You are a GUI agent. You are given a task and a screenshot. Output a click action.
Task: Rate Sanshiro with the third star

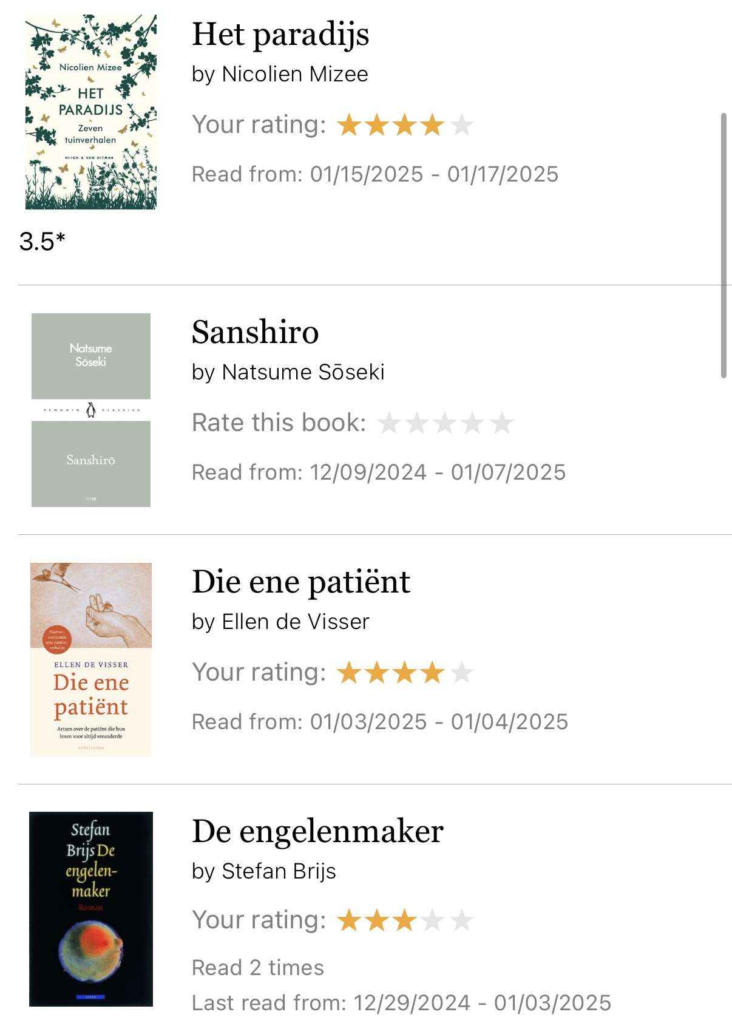coord(445,423)
